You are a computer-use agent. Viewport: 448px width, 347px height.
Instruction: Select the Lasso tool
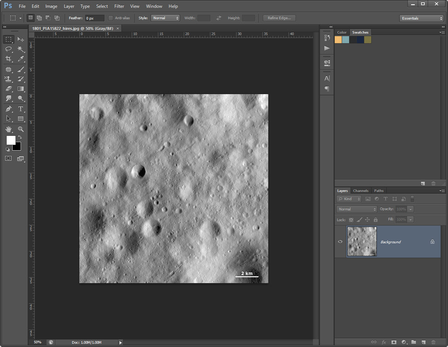pyautogui.click(x=8, y=49)
